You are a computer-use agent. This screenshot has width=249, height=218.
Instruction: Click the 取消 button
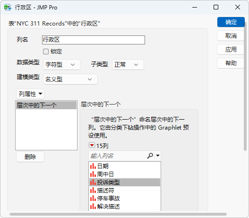[231, 36]
